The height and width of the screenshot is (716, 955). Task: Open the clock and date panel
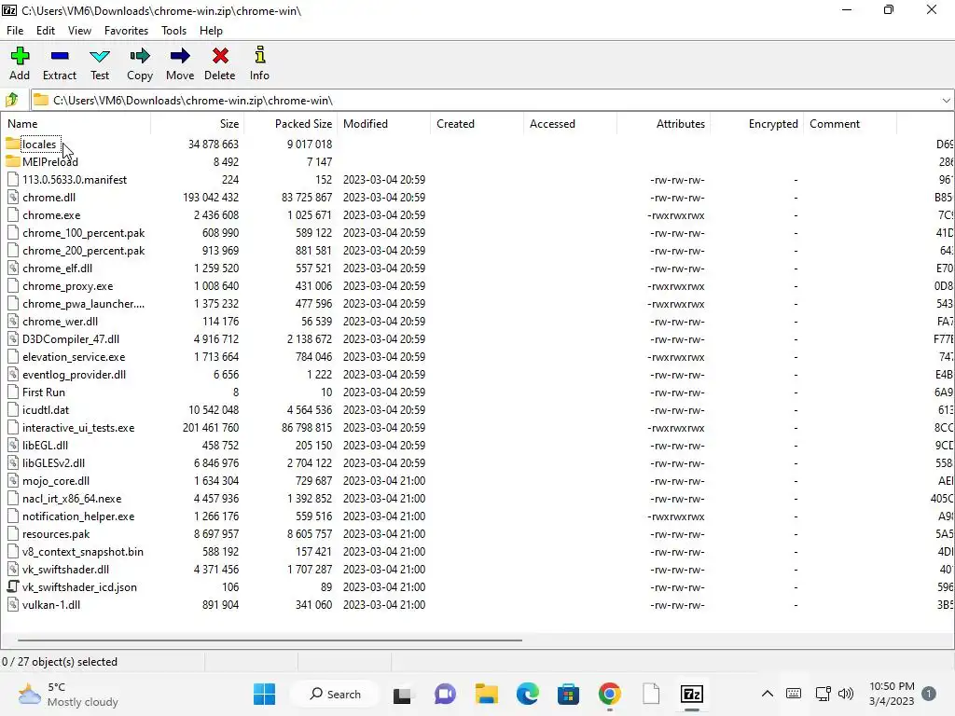click(892, 694)
